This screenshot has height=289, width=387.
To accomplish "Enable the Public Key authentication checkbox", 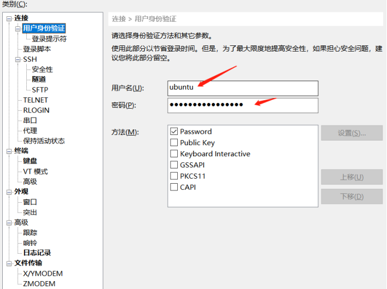I will [x=174, y=143].
